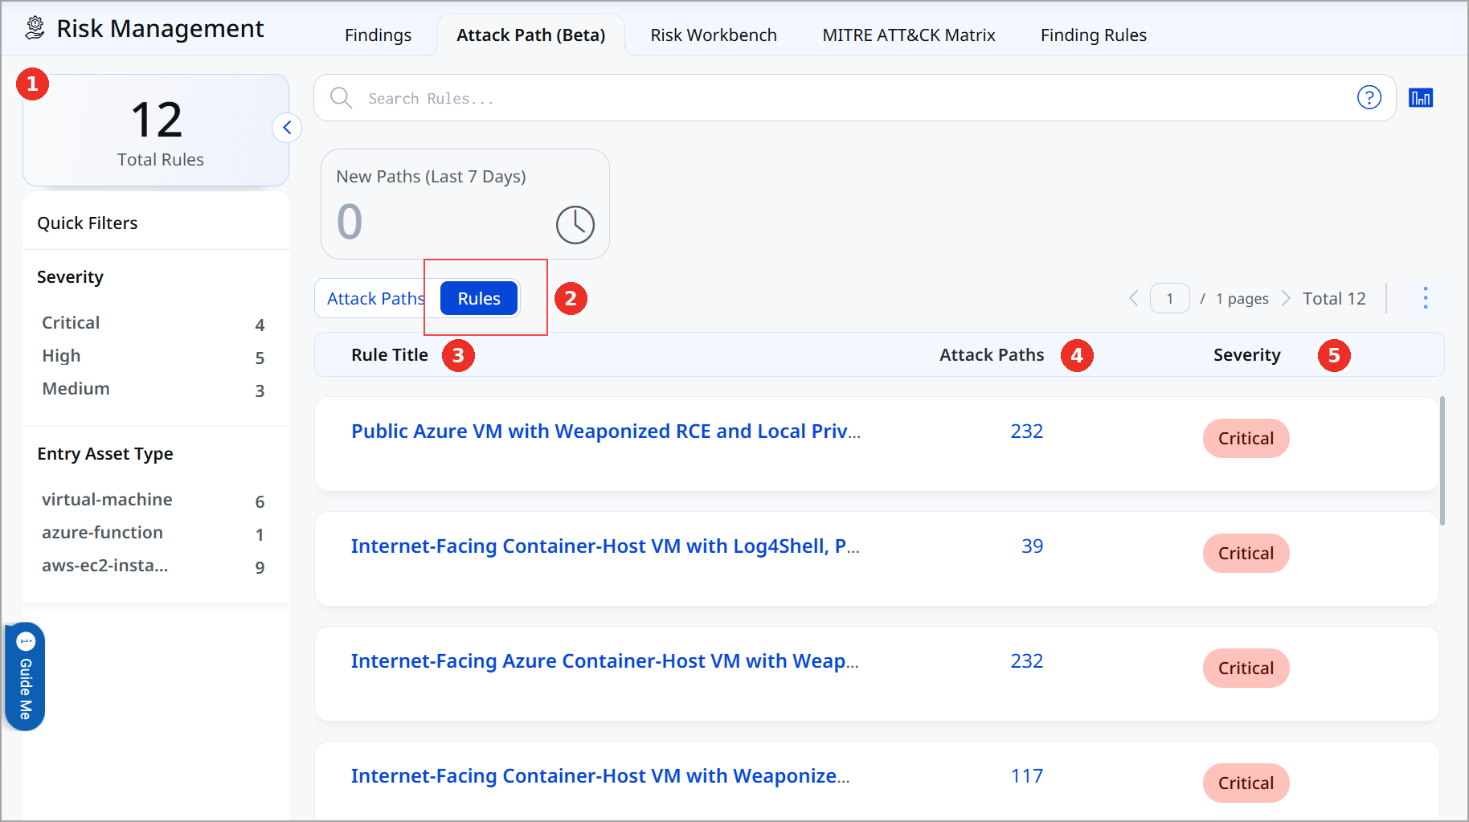Image resolution: width=1469 pixels, height=822 pixels.
Task: Open the search help question-mark icon
Action: [x=1369, y=97]
